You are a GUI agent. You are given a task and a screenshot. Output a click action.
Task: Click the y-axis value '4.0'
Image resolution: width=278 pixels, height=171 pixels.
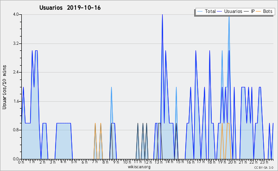(16, 14)
